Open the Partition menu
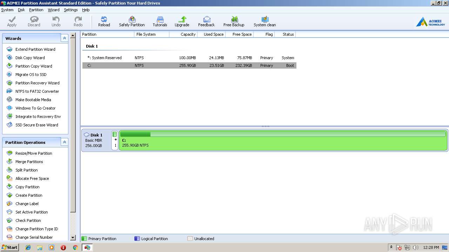Screen dimensions: 449x252 pos(36,10)
